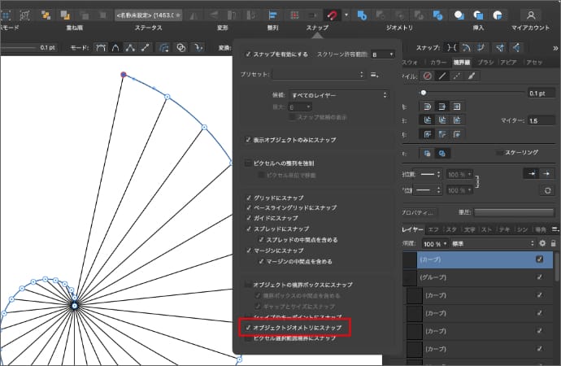Viewport: 561px width, 366px height.
Task: Toggle スナップを有効にする checkbox
Action: [249, 54]
